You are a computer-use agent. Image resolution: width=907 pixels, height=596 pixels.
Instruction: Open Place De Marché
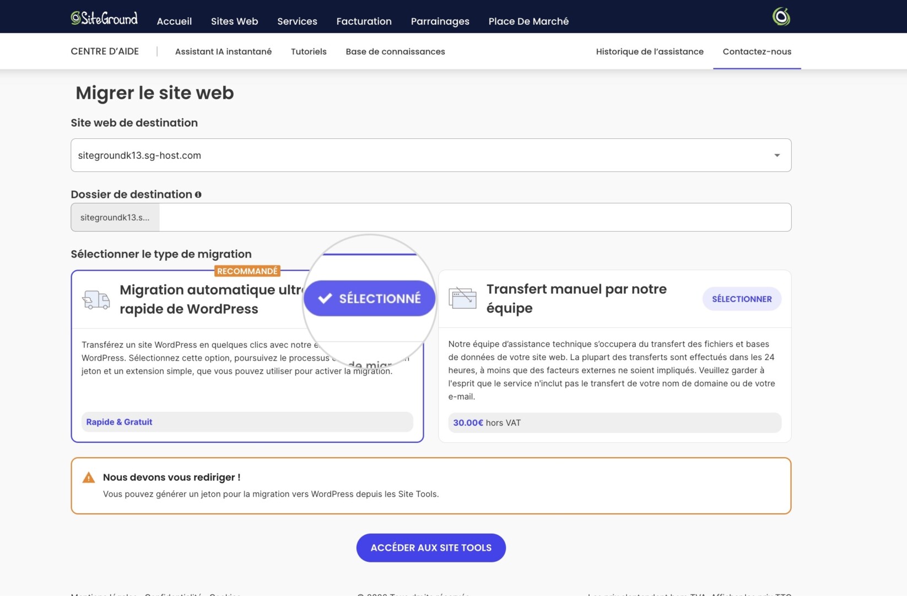(x=528, y=21)
